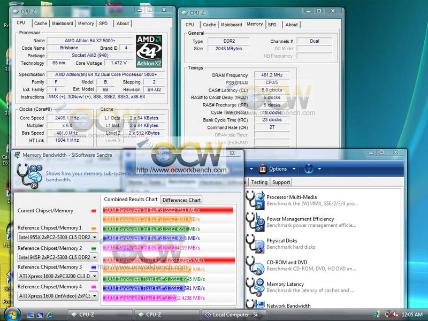The height and width of the screenshot is (321, 428).
Task: Click red Current Chipset/Memory color swatch
Action: tap(94, 211)
